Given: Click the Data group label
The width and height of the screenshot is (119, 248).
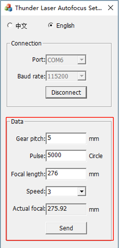Looking at the screenshot, I should pos(17,122).
